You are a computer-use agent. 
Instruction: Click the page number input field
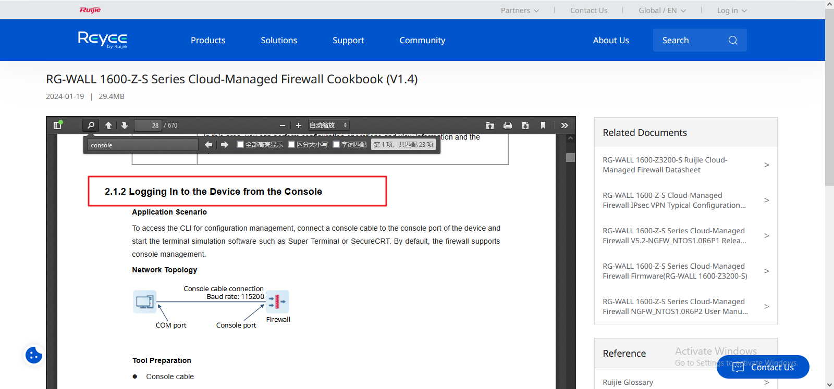point(148,126)
